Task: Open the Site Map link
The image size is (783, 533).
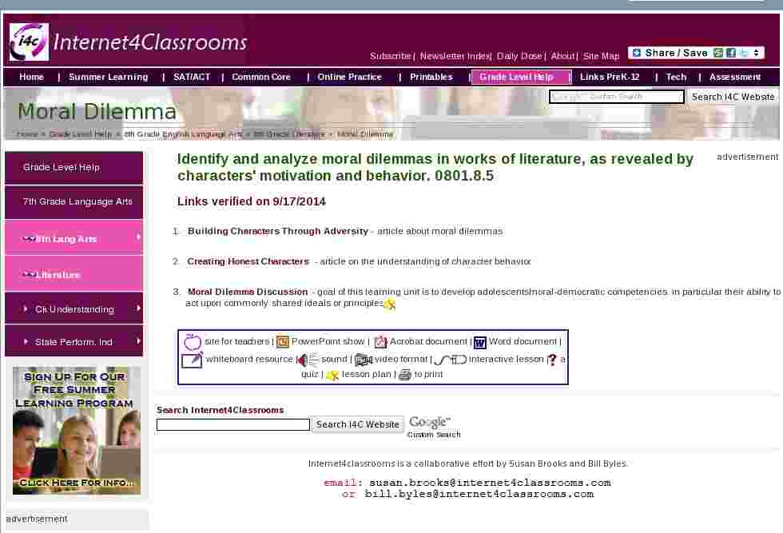Action: point(601,56)
